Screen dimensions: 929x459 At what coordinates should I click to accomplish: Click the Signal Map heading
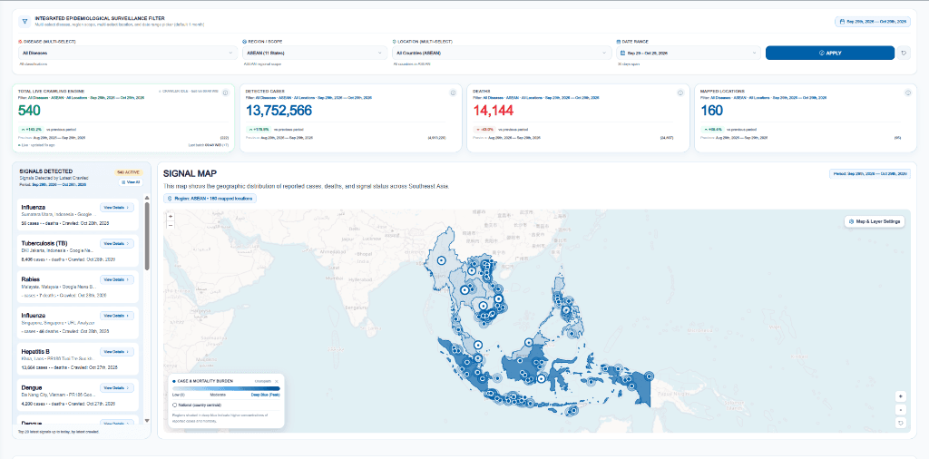(x=190, y=173)
